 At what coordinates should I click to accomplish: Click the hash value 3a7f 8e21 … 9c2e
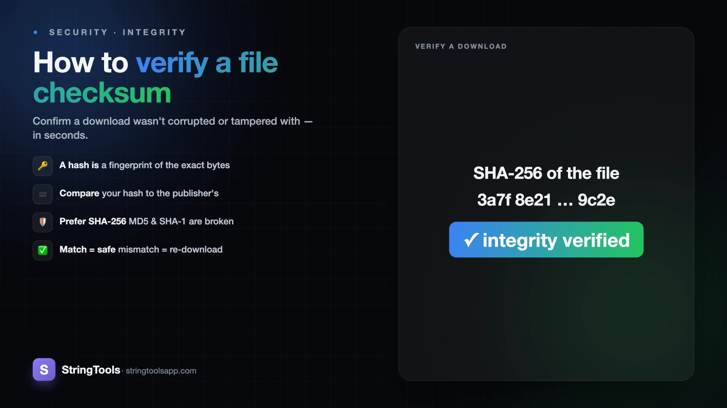[546, 200]
